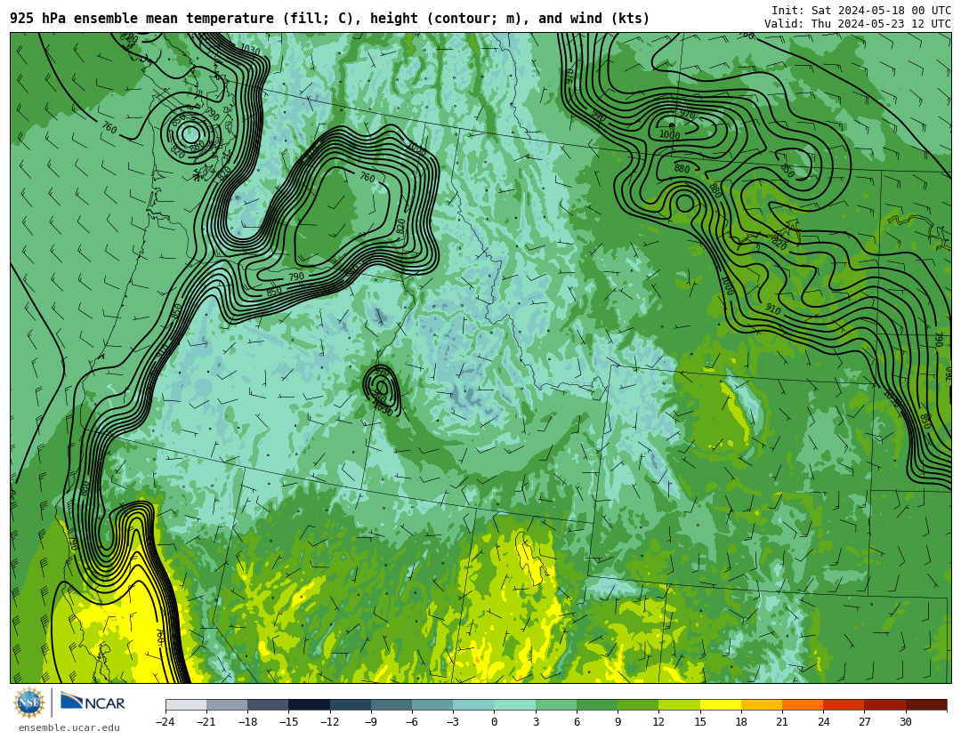The image size is (961, 739).
Task: Click the colorbar tick label '6'
Action: [577, 722]
